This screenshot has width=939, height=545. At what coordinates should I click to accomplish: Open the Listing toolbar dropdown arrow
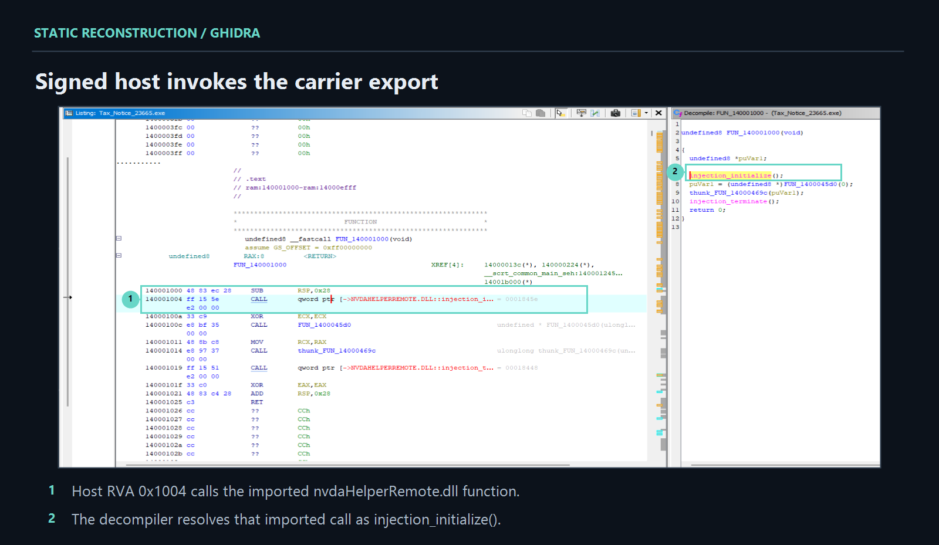(x=646, y=113)
